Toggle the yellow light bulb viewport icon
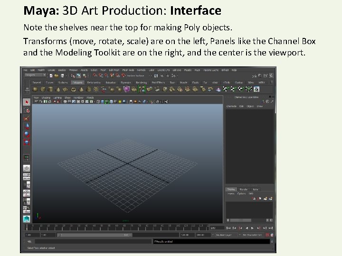 coord(120,101)
